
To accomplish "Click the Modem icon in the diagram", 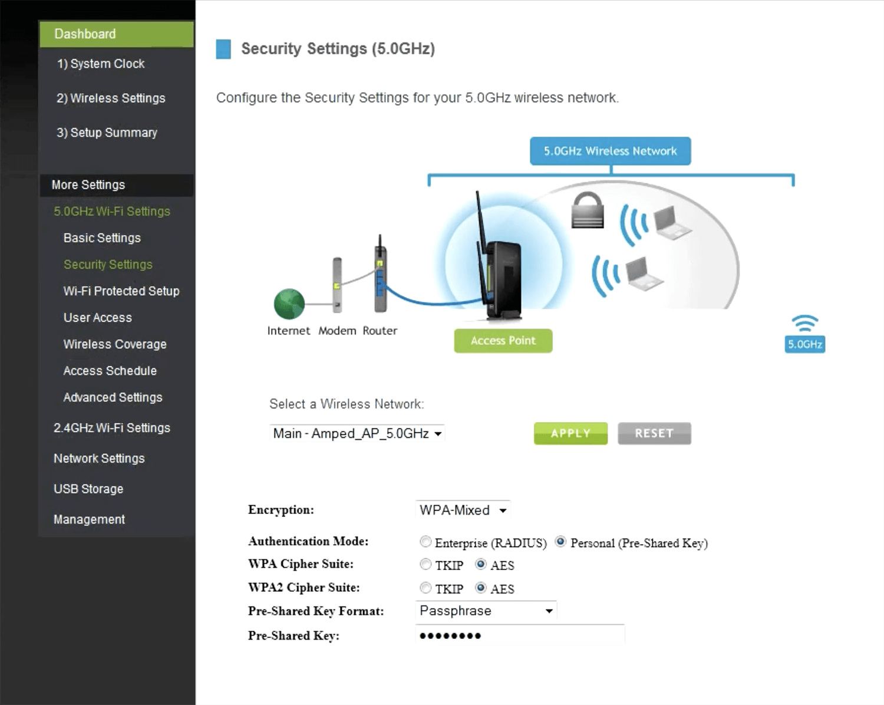I will [x=337, y=285].
